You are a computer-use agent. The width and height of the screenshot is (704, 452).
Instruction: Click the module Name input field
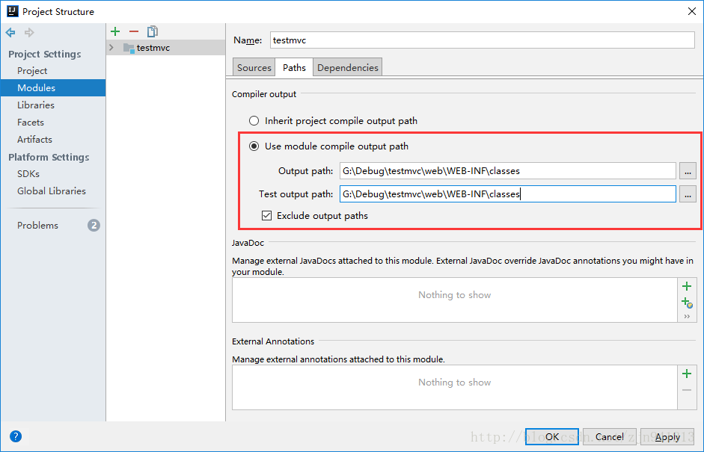(483, 40)
